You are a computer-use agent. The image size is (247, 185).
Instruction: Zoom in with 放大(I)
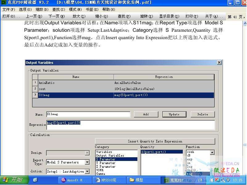click(x=79, y=16)
